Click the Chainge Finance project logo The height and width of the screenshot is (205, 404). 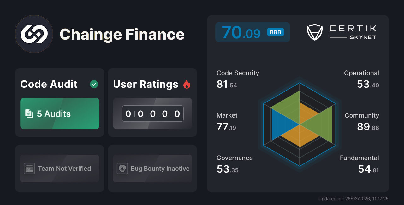click(34, 34)
